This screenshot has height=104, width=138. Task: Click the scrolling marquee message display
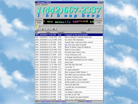coord(68,22)
